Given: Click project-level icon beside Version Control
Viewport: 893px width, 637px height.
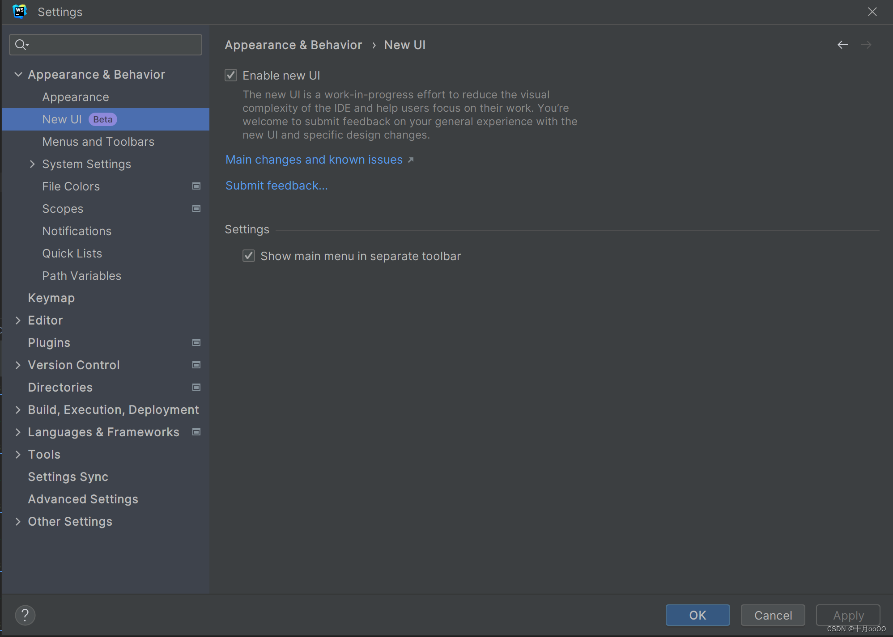Looking at the screenshot, I should [196, 365].
